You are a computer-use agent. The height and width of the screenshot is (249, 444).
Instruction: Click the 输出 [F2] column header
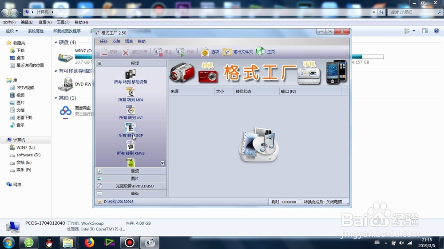(x=310, y=91)
